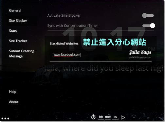Start the timer with play button
Image resolution: width=165 pixels, height=122 pixels.
(123, 117)
